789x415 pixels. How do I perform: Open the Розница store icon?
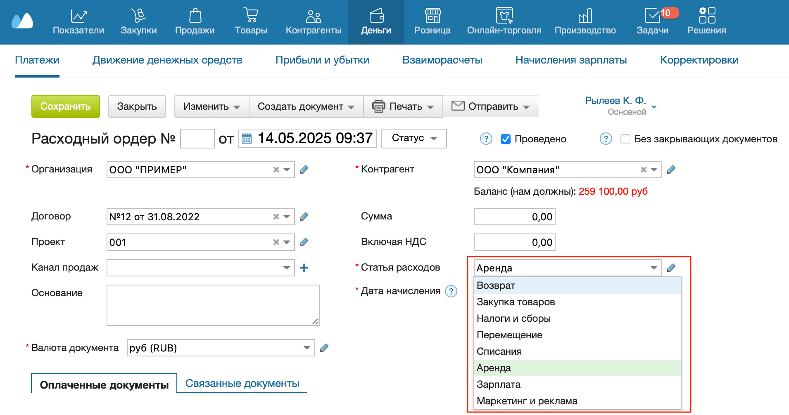coord(432,17)
